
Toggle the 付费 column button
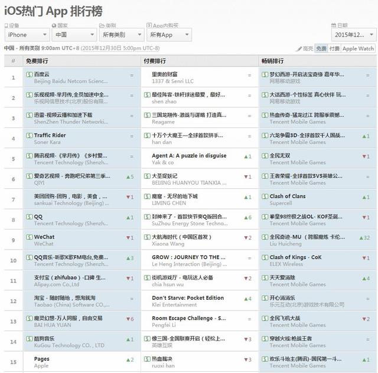334,48
